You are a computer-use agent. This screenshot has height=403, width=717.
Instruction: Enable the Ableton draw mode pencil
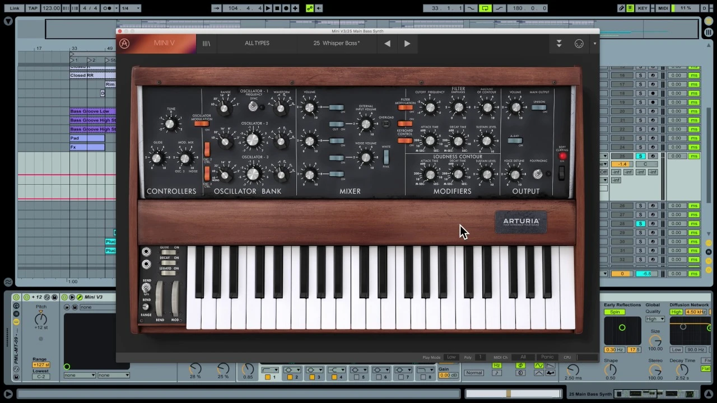621,8
